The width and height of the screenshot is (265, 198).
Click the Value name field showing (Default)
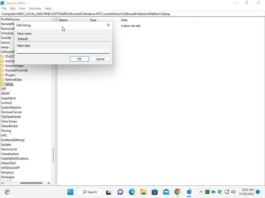(x=63, y=39)
